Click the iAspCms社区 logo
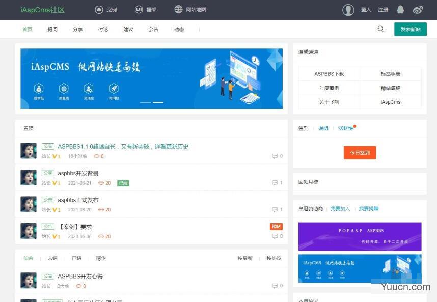The image size is (437, 302). coord(42,10)
